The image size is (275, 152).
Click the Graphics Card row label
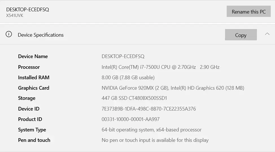tap(34, 88)
